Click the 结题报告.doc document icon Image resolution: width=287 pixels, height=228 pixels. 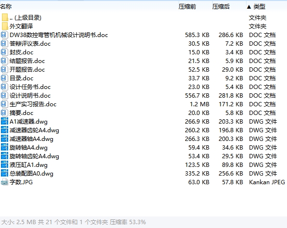pyautogui.click(x=4, y=61)
